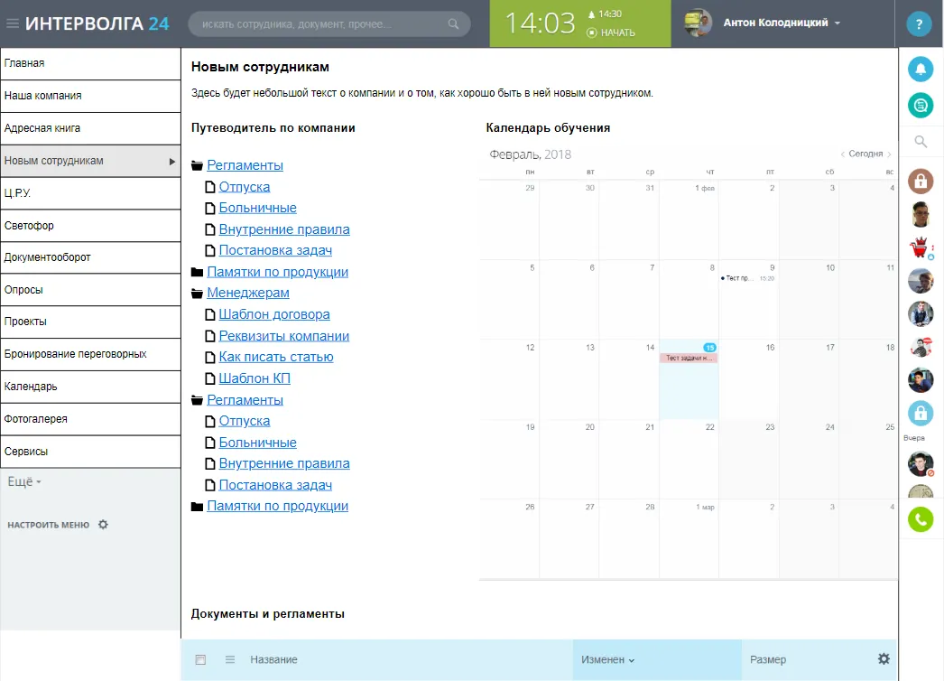
Task: Open the help question mark button
Action: pyautogui.click(x=919, y=23)
